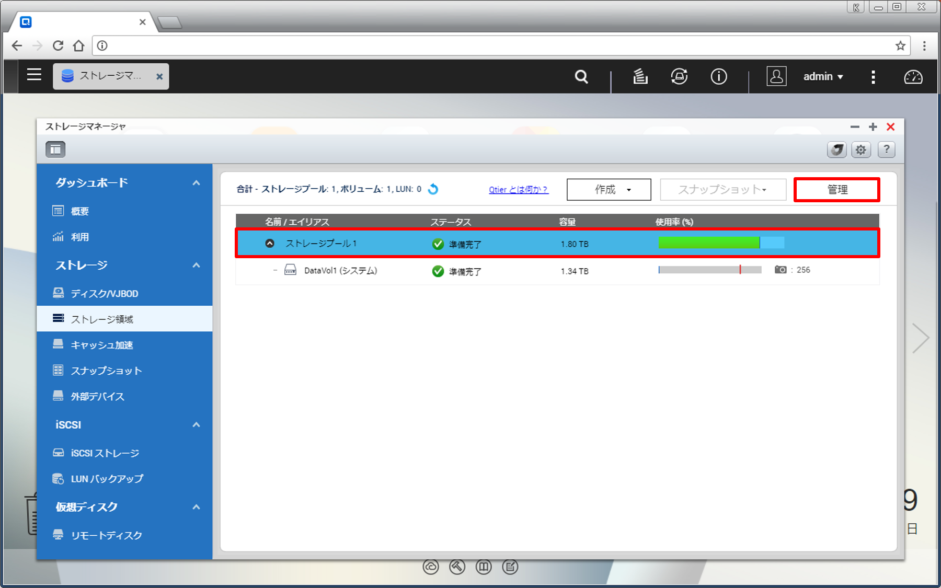
Task: Click the search magnifier in top bar
Action: tap(581, 77)
